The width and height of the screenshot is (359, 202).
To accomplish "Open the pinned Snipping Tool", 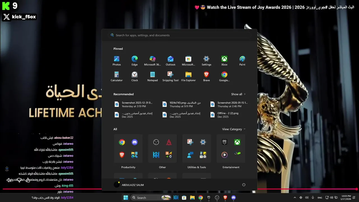I will [171, 77].
